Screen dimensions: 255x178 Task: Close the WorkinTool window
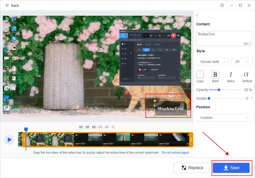click(x=249, y=5)
